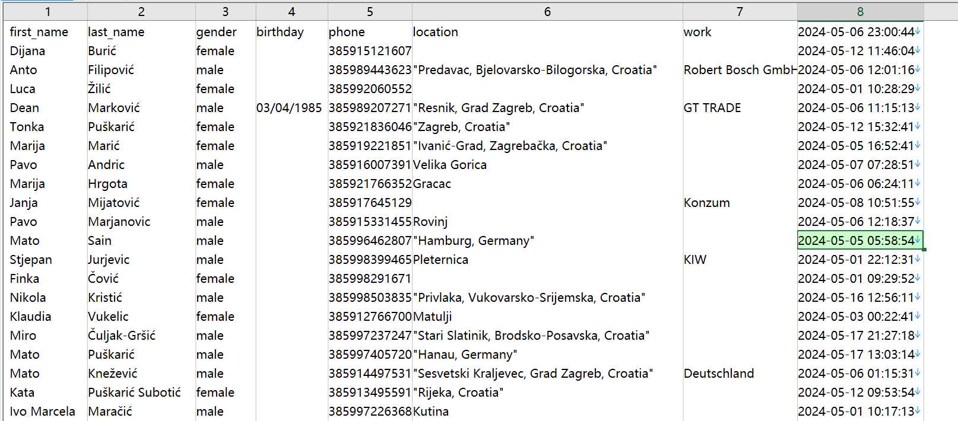Select the last name cell Marjanovic
958x421 pixels.
click(141, 222)
